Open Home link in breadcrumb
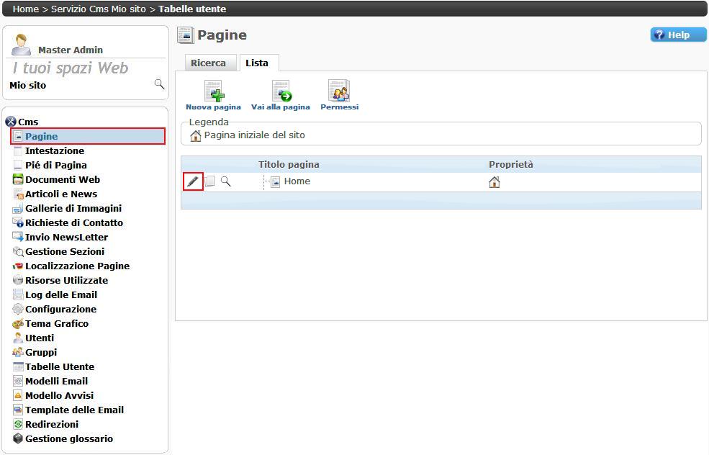 tap(26, 9)
